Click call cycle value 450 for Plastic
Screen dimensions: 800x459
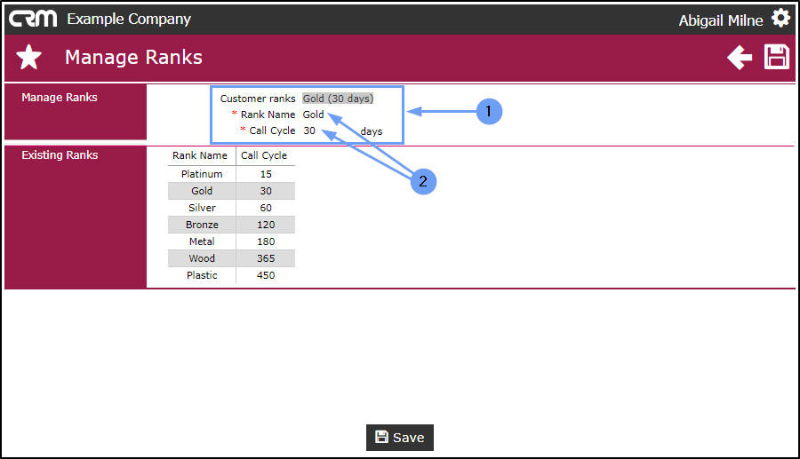(266, 275)
